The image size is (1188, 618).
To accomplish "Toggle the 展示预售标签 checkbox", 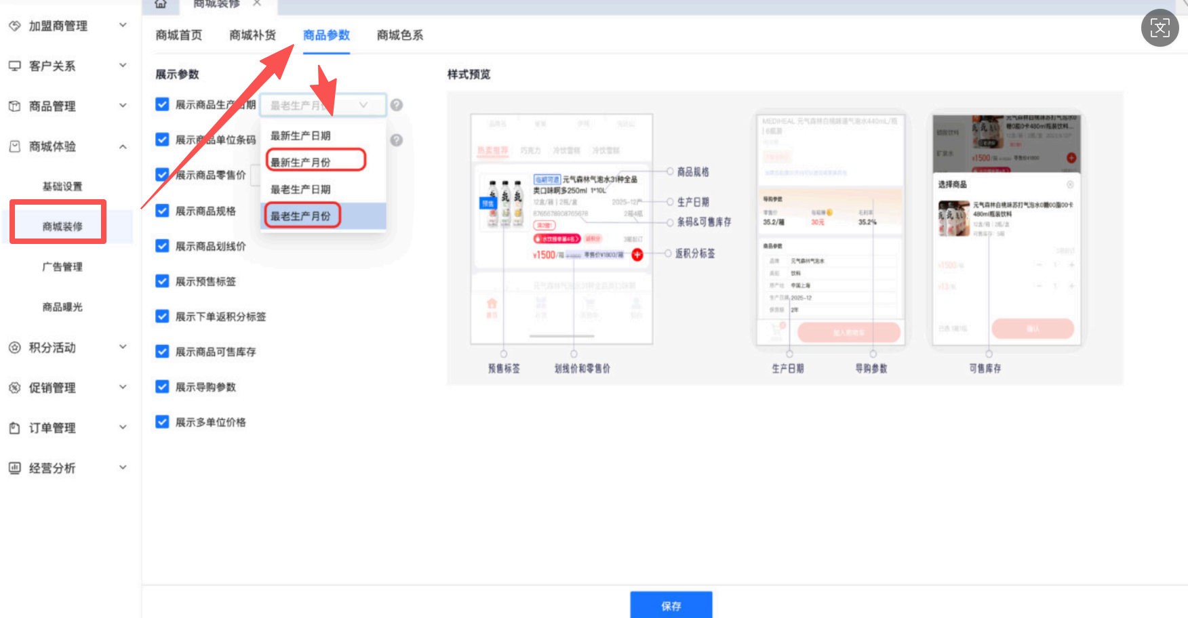I will (x=162, y=281).
